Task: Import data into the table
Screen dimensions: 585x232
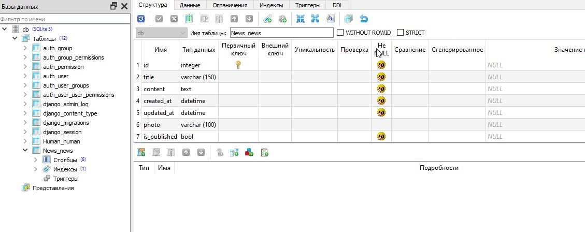Action: click(301, 18)
